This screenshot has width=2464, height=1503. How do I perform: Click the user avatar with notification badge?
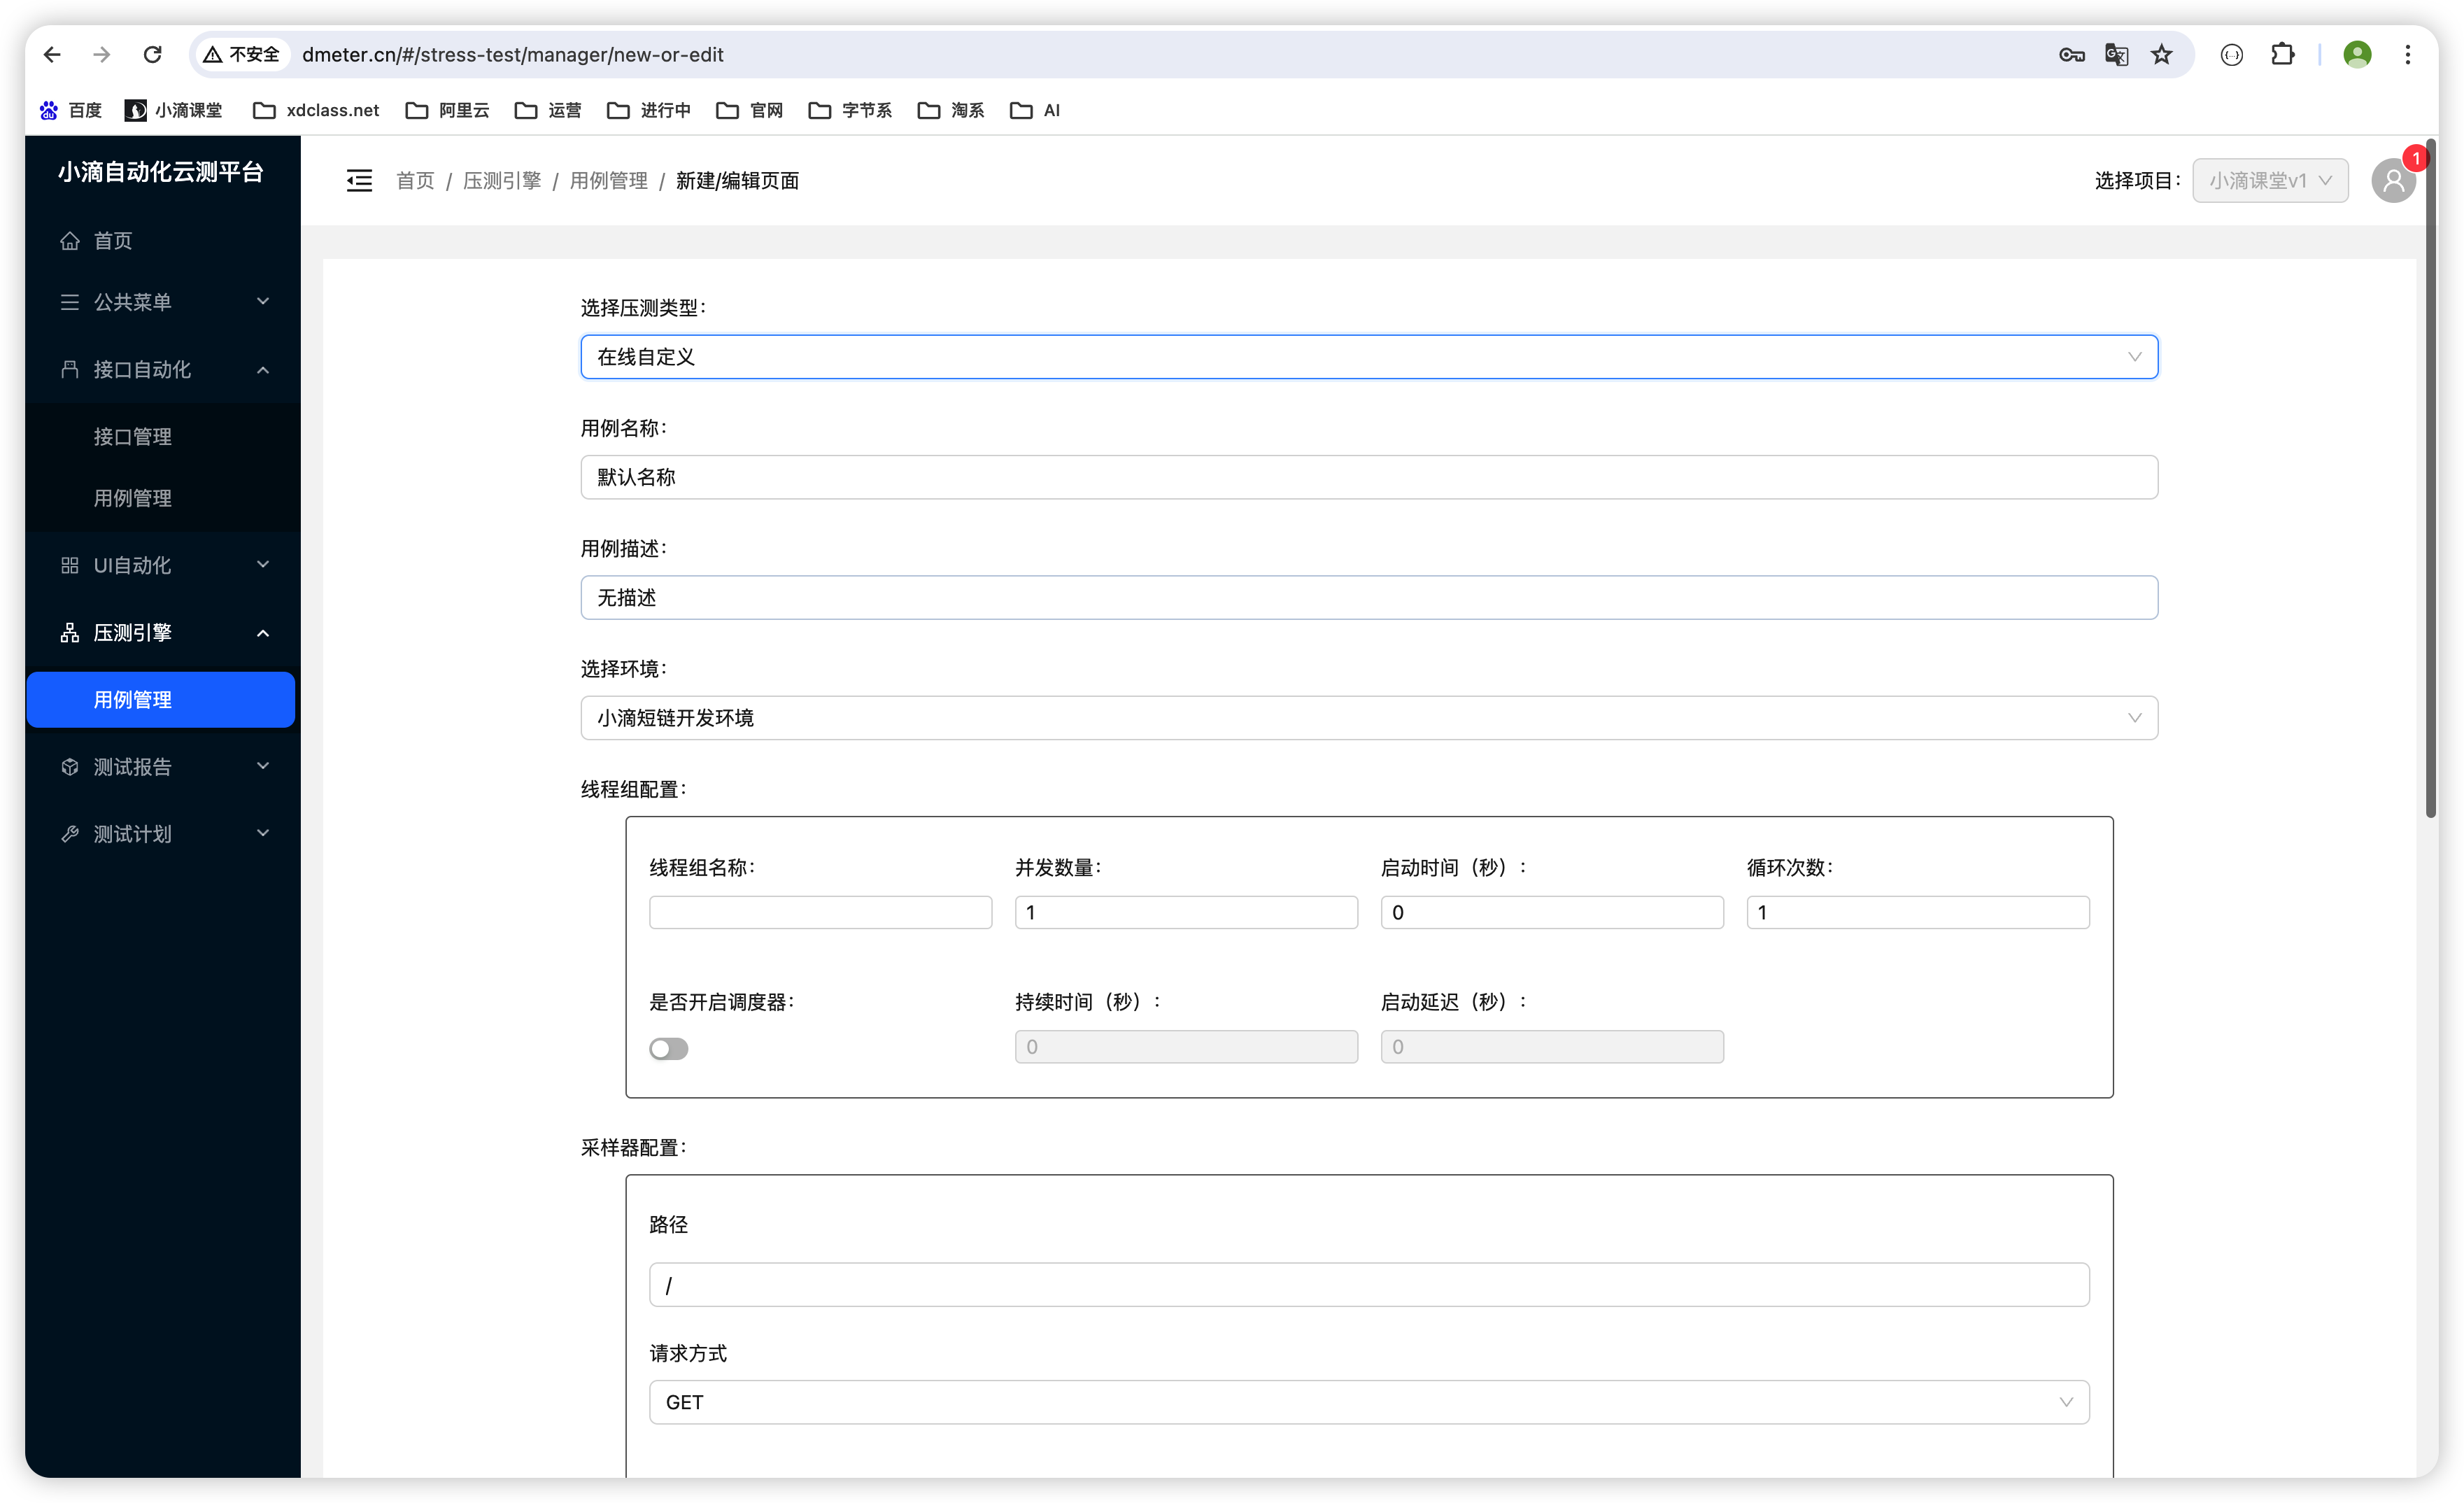(2393, 180)
